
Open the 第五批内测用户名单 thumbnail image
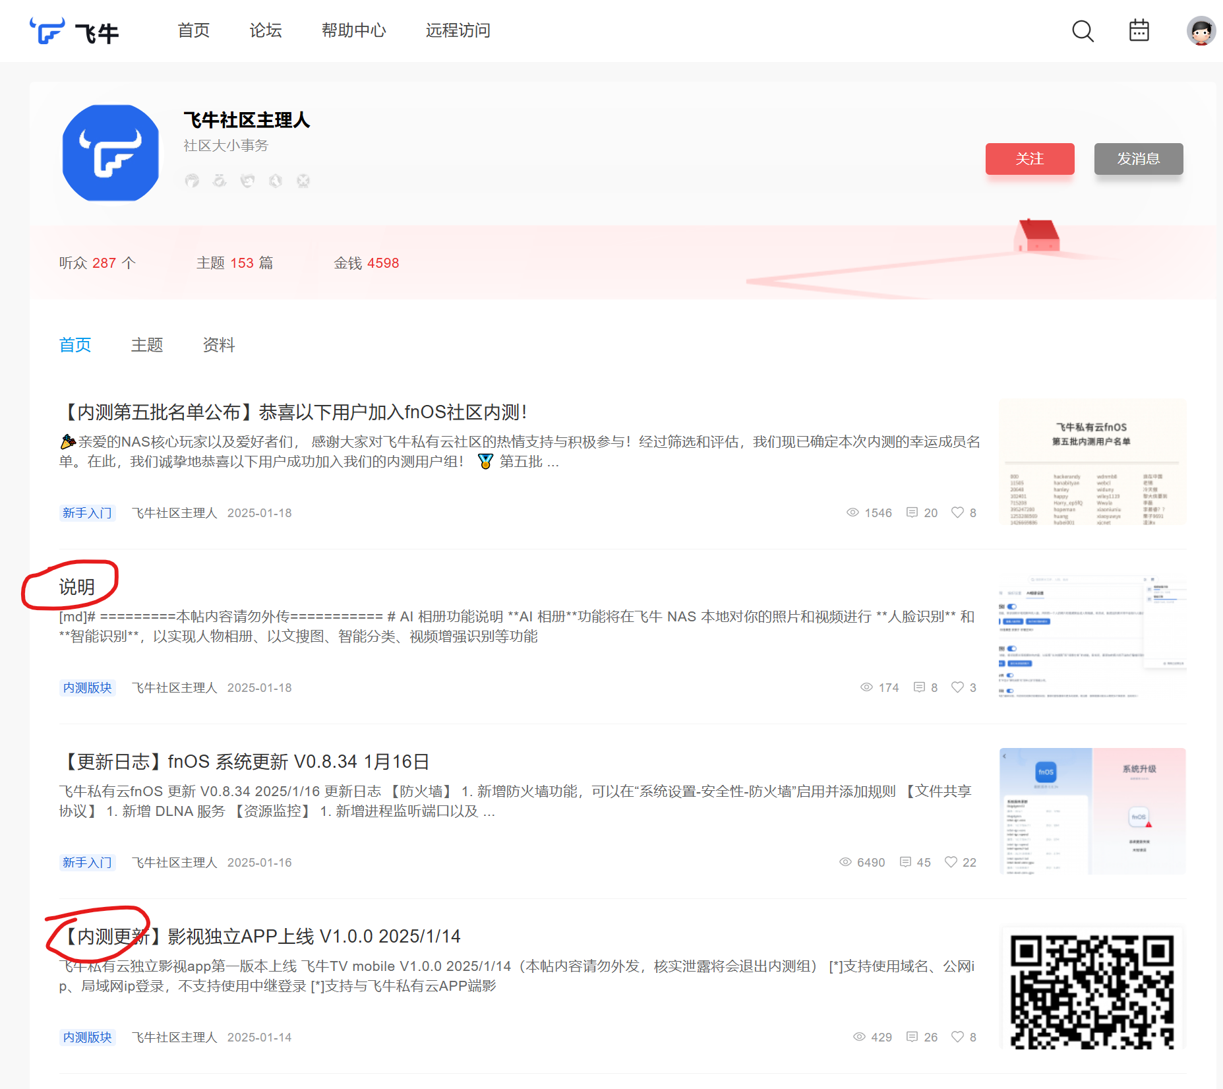[x=1092, y=462]
